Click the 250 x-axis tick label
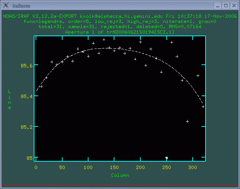The width and height of the screenshot is (240, 189). click(x=167, y=168)
